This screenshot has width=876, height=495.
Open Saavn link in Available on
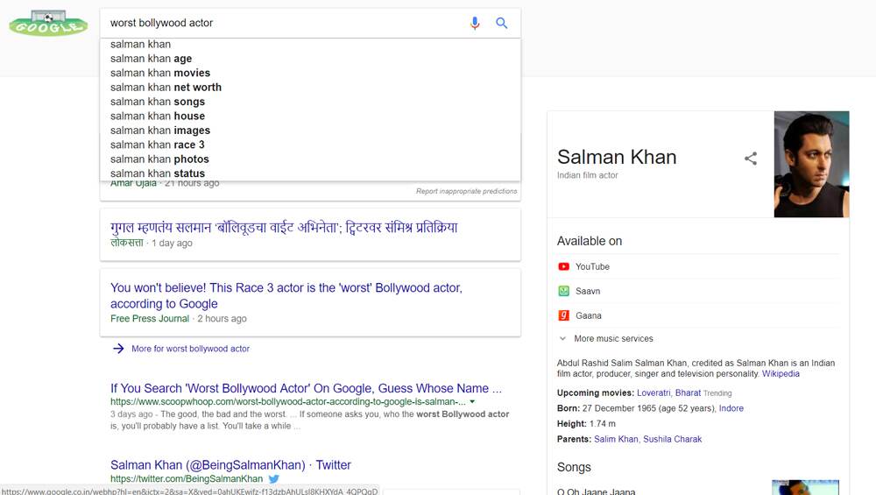[588, 291]
